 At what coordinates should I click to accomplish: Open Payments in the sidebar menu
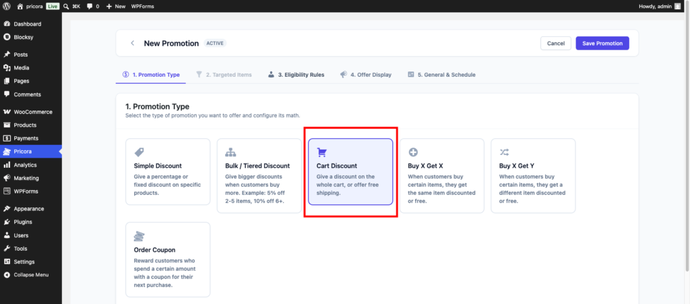(31, 138)
